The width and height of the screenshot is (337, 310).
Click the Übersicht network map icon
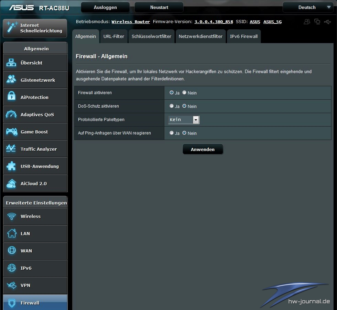[11, 62]
